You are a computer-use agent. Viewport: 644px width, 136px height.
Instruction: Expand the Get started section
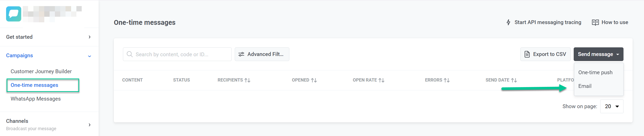click(x=90, y=37)
